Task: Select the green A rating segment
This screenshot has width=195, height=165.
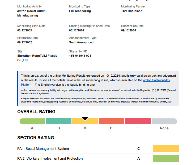Action: [x=32, y=121]
